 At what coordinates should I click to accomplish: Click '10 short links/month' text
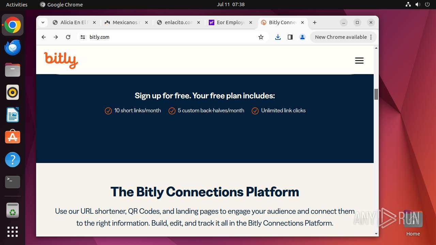pos(138,111)
